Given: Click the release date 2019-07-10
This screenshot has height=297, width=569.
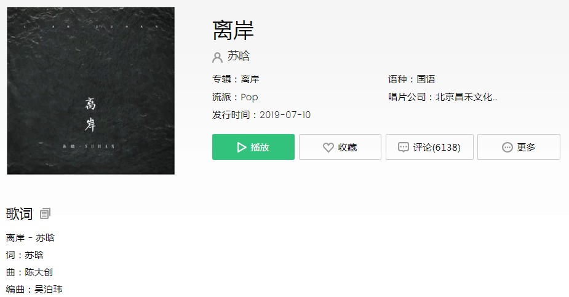Looking at the screenshot, I should click(285, 115).
